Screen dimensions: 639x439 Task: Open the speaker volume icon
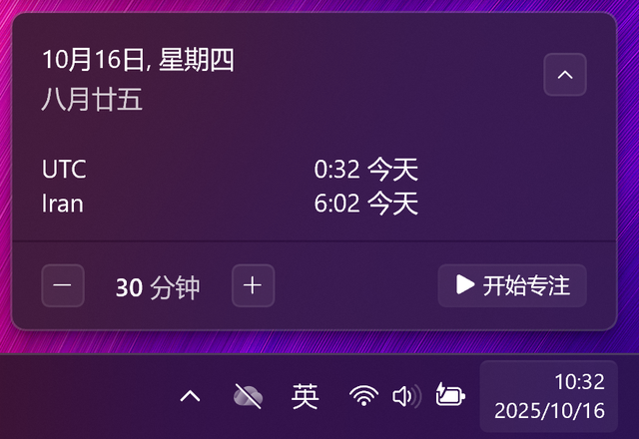click(x=406, y=396)
